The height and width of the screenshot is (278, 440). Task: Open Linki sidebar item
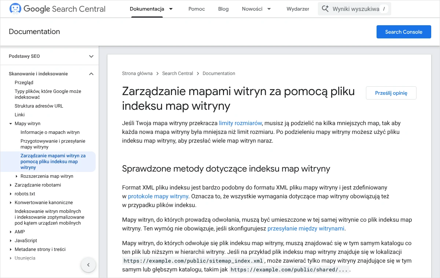coord(20,115)
